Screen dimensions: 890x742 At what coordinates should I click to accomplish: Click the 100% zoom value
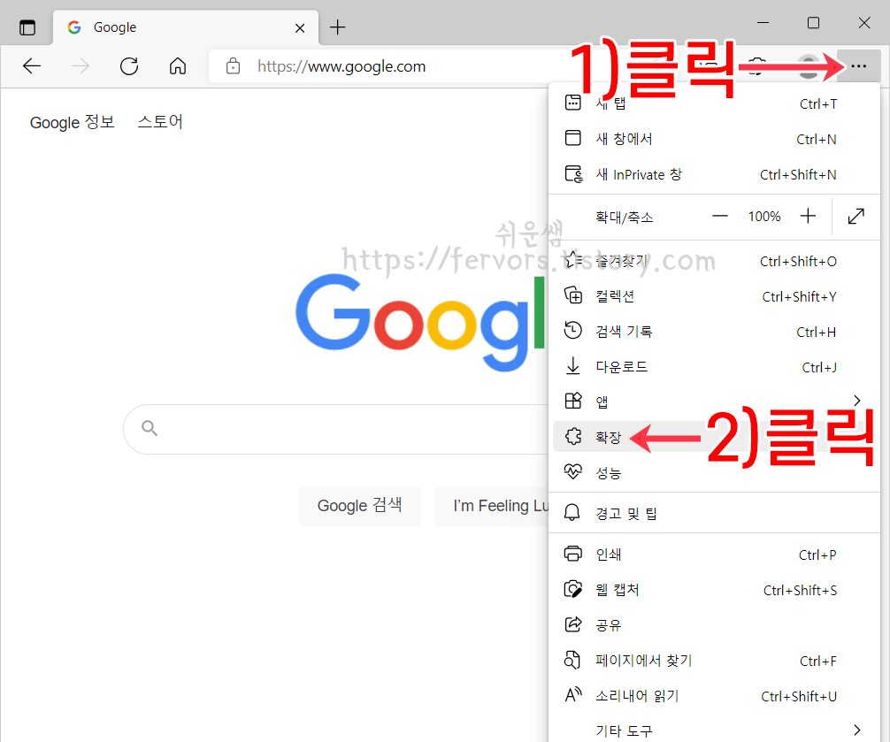coord(764,216)
